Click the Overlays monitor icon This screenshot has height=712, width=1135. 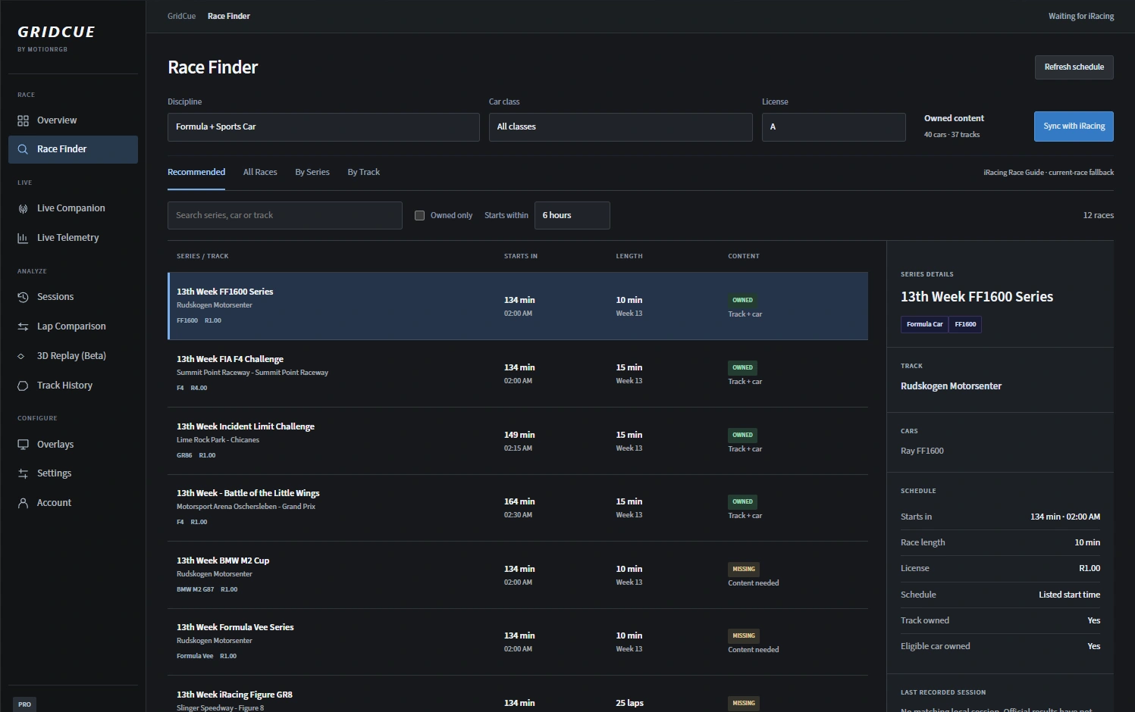(x=23, y=445)
